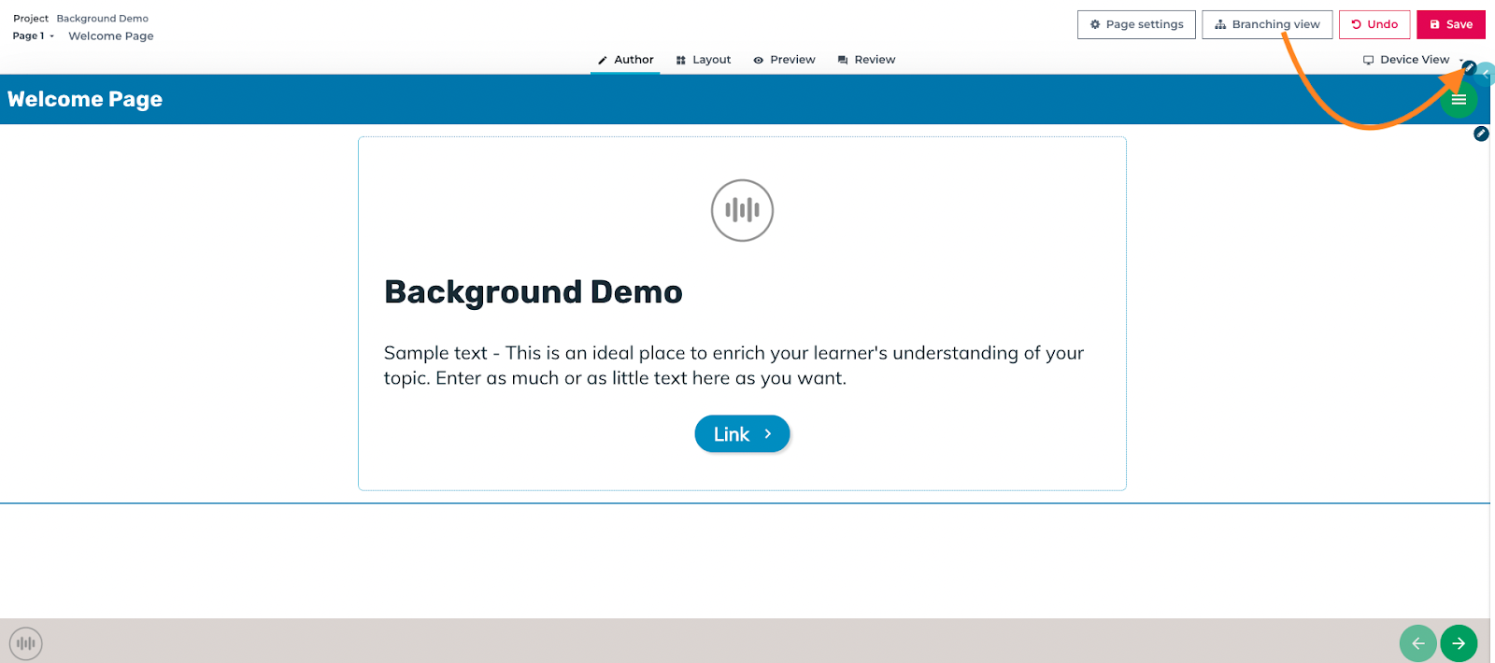Switch to the Preview tab
This screenshot has width=1495, height=663.
785,60
